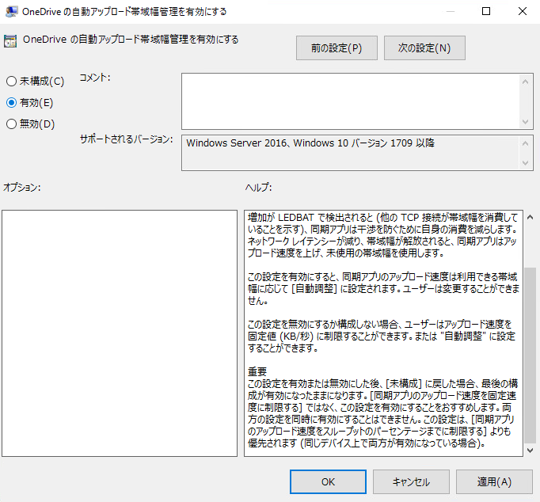540x502 pixels.
Task: Click the title bar window icon
Action: pyautogui.click(x=11, y=11)
